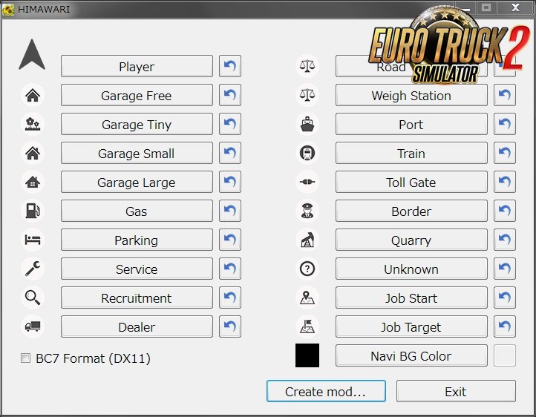The height and width of the screenshot is (417, 536).
Task: Reset Unknown with undo arrow
Action: pyautogui.click(x=505, y=269)
